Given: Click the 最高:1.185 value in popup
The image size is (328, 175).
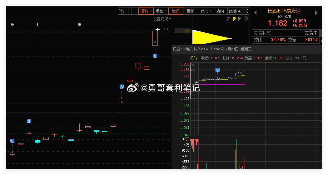Looking at the screenshot, I should click(x=254, y=58).
